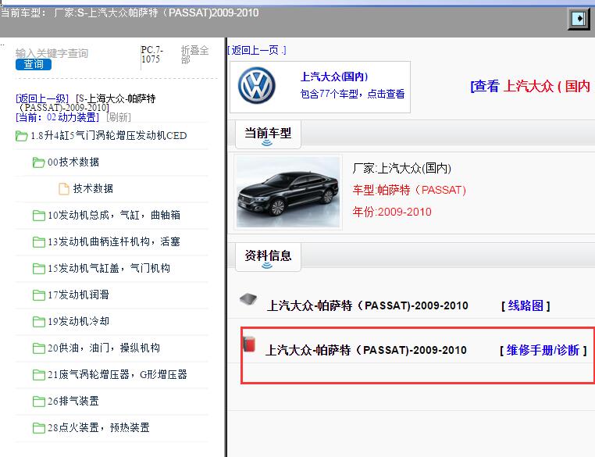This screenshot has width=595, height=457.
Task: Click the 返回上一级 link
Action: 42,98
